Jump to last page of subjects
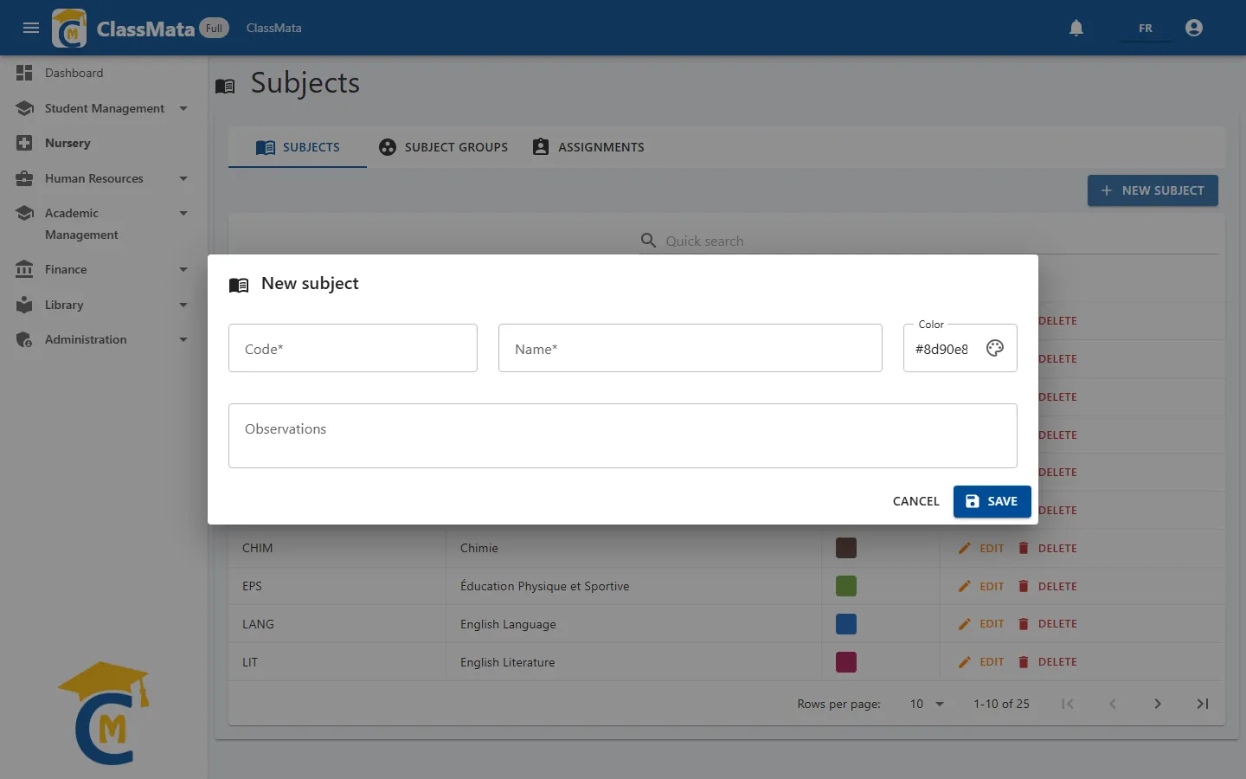This screenshot has width=1246, height=779. pos(1203,704)
